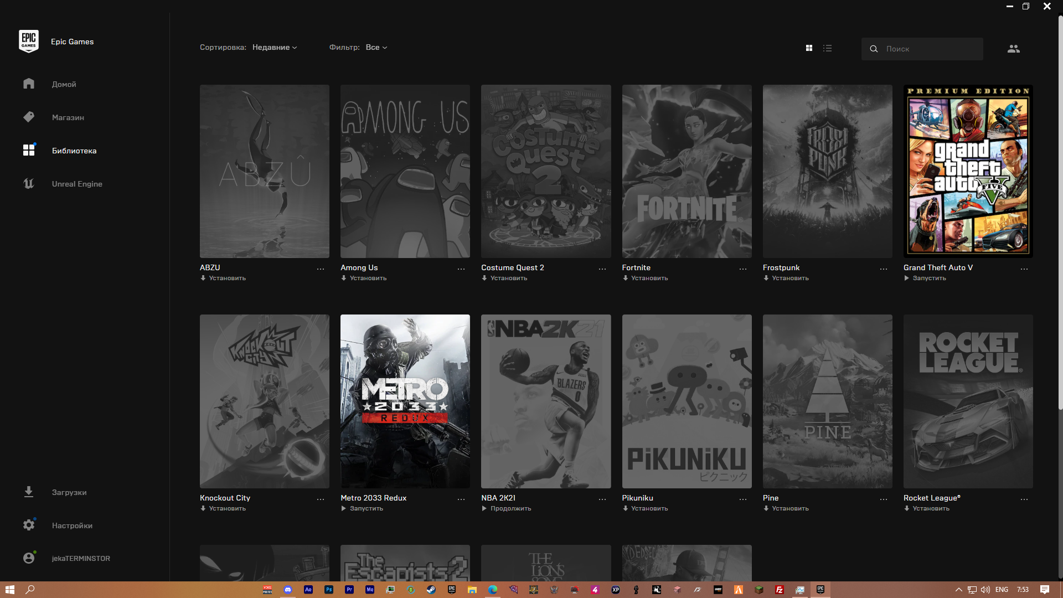1063x598 pixels.
Task: Open the Rocket League three-dots menu
Action: [1024, 499]
